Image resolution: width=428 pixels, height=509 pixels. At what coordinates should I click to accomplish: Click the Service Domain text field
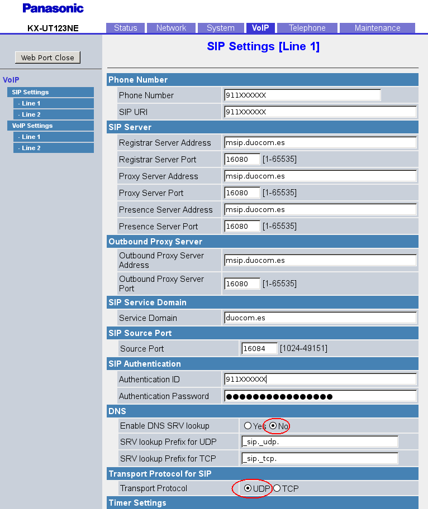click(320, 318)
